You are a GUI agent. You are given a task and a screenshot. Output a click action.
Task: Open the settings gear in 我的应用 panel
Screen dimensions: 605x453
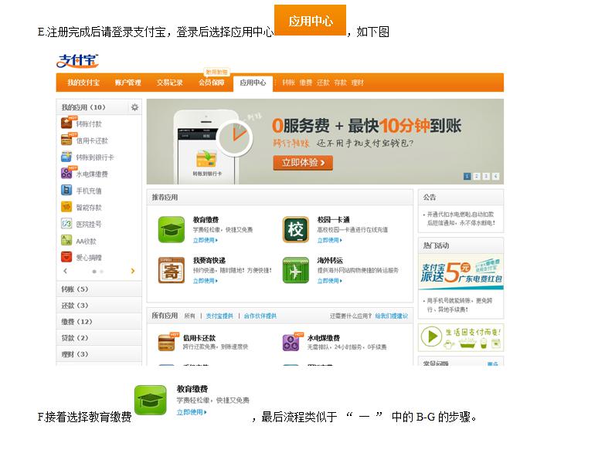[134, 107]
